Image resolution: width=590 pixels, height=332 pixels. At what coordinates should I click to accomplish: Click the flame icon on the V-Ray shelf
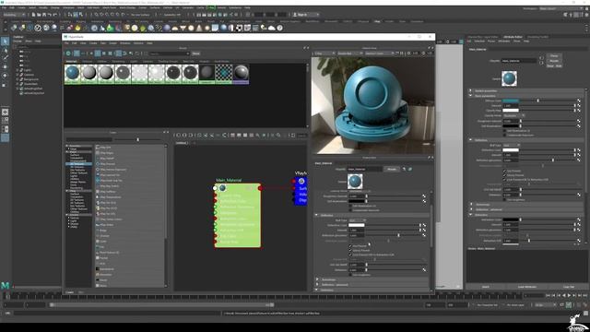click(x=77, y=28)
